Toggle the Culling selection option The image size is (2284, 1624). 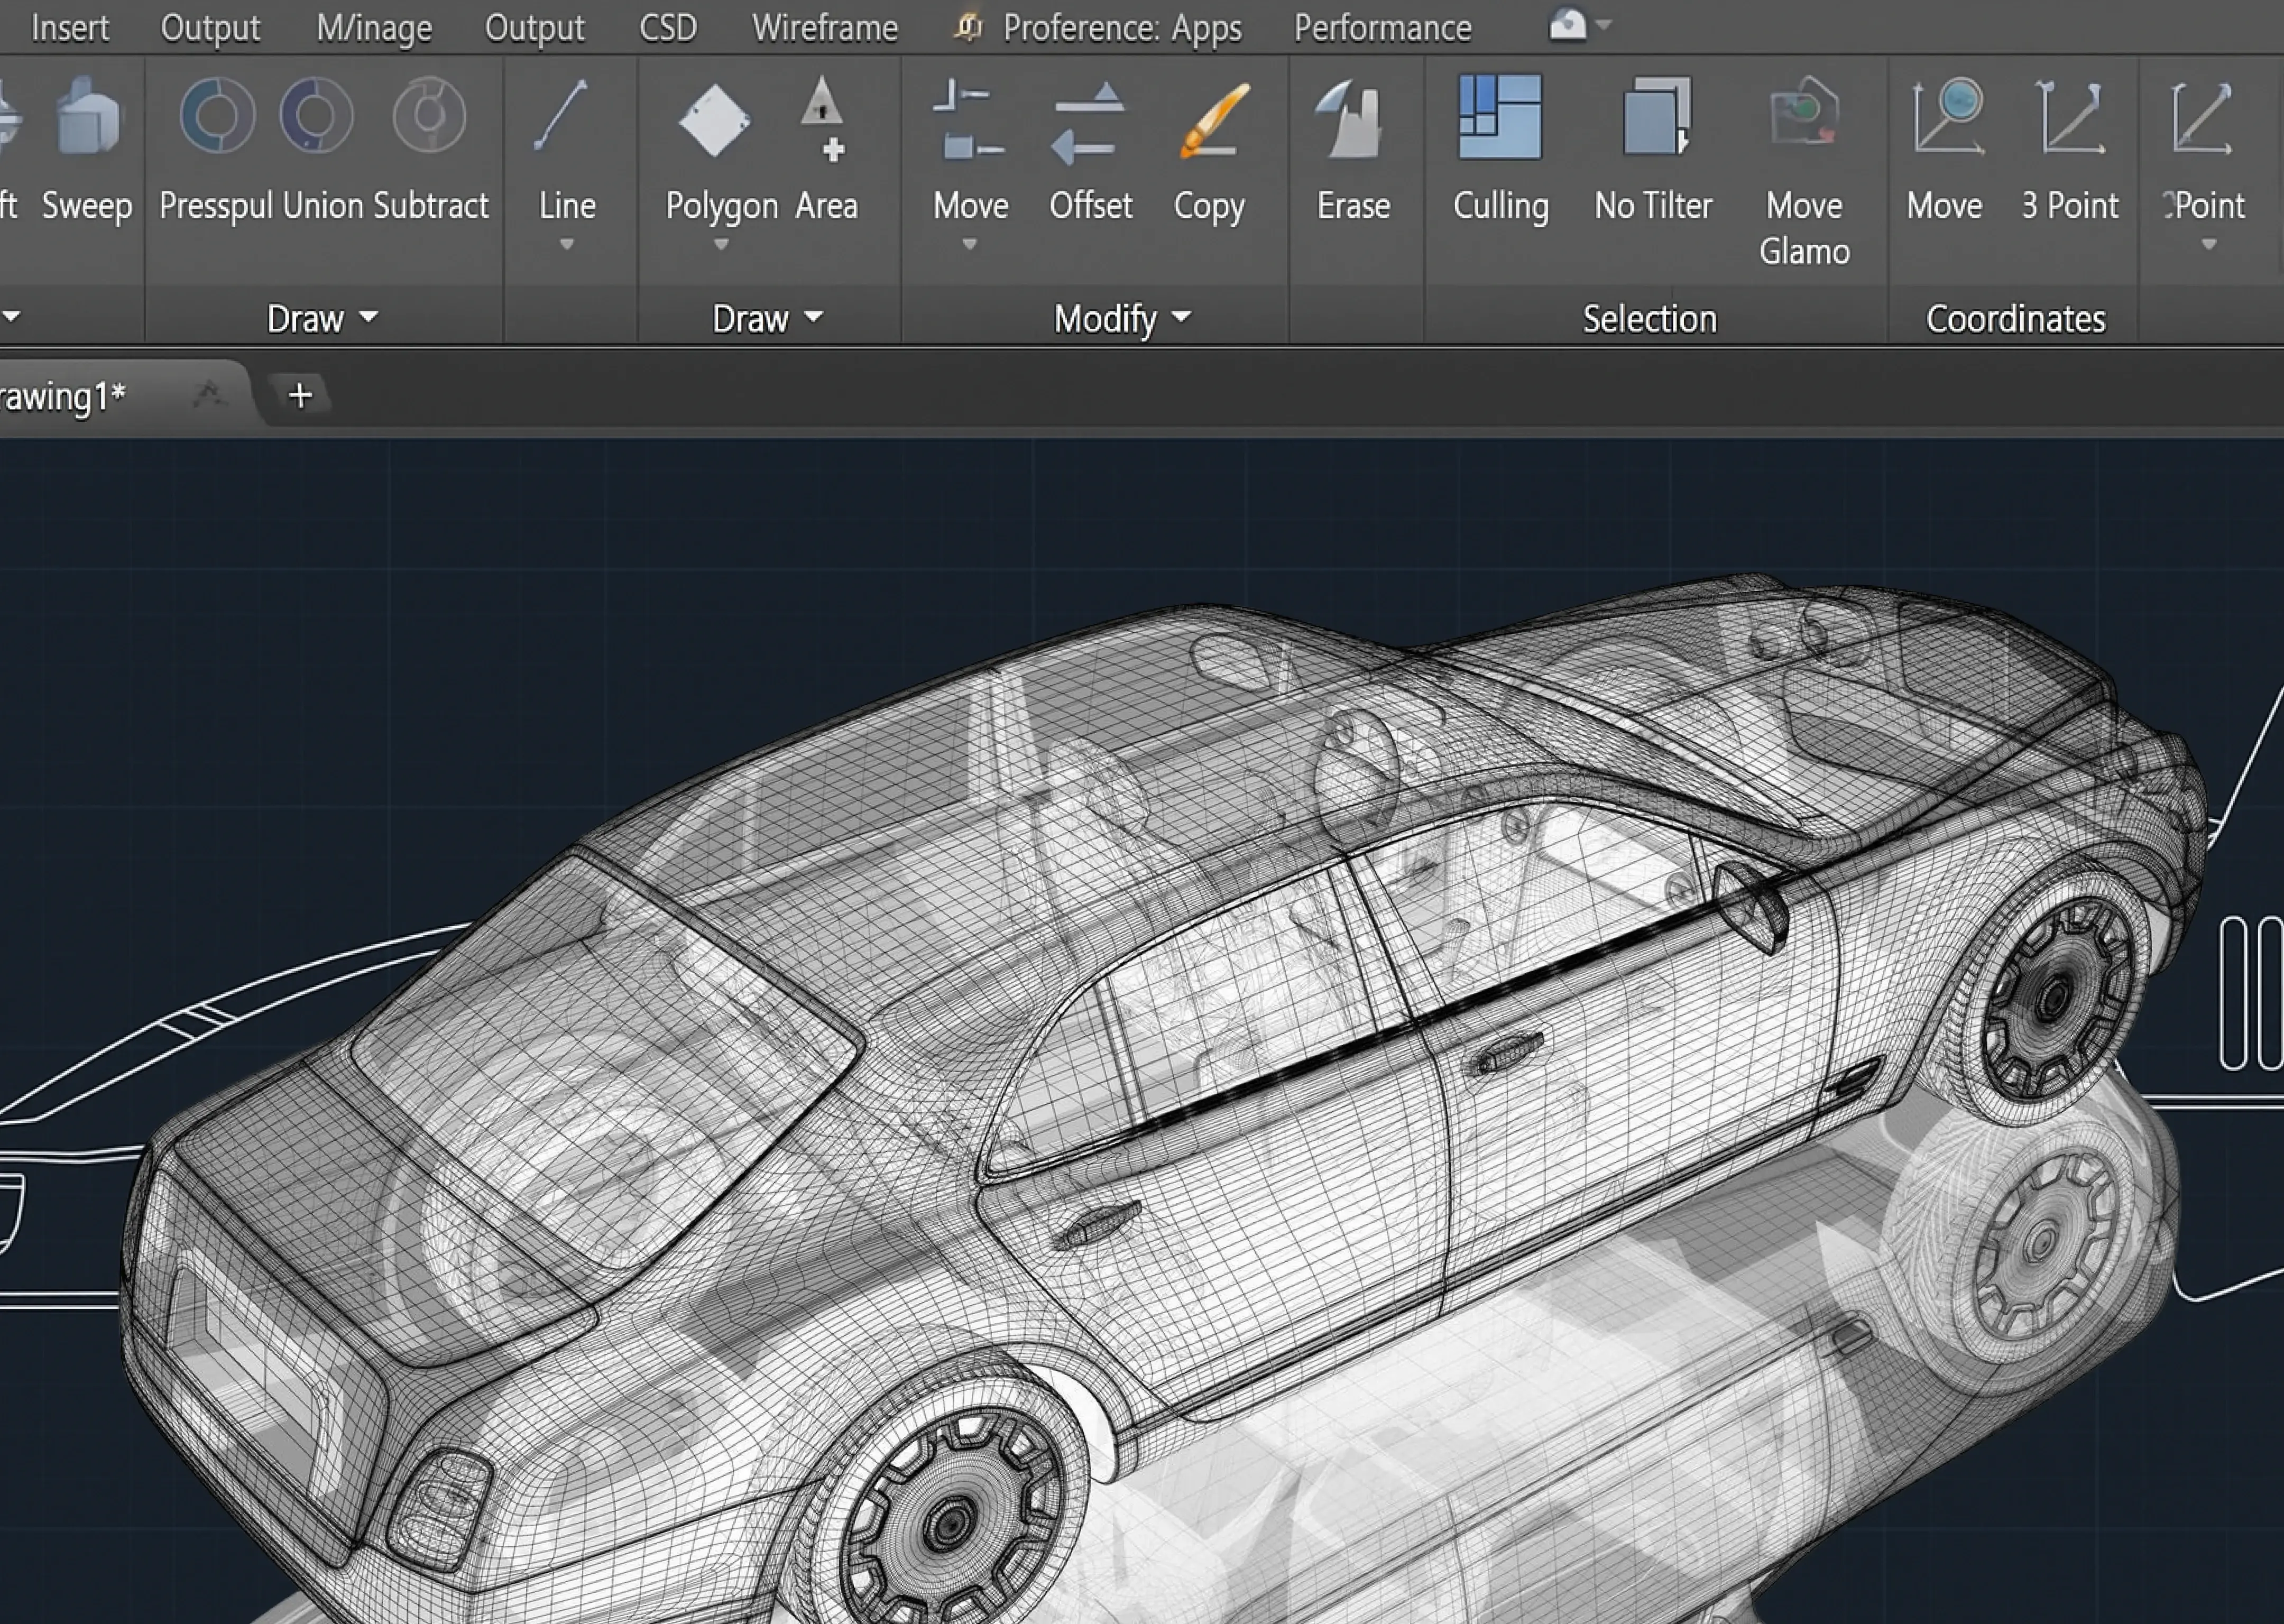(x=1499, y=118)
